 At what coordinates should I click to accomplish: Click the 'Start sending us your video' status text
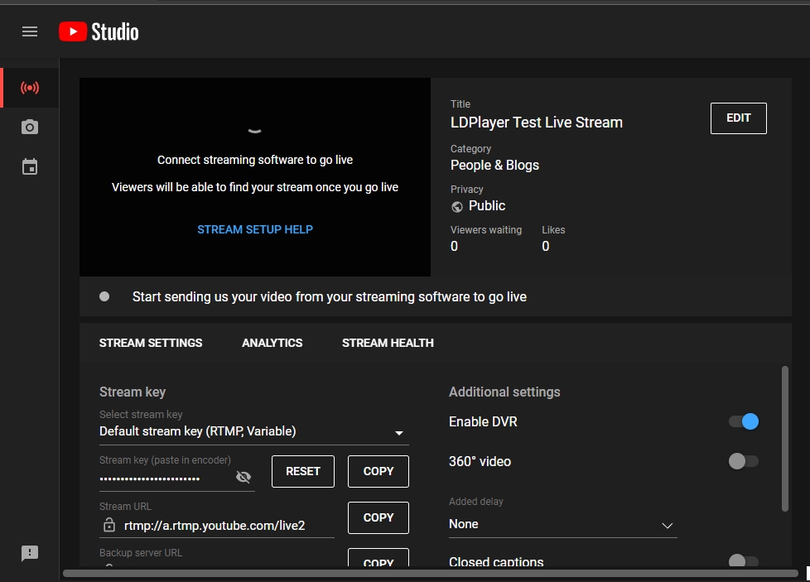329,297
